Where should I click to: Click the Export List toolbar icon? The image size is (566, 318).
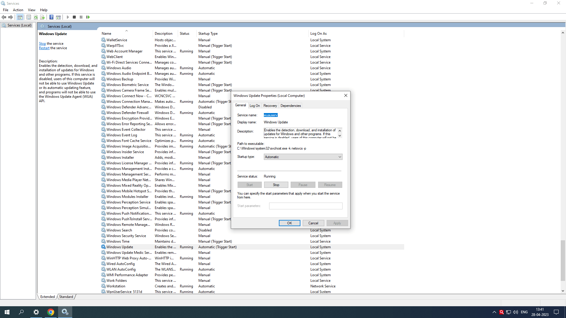pos(42,17)
